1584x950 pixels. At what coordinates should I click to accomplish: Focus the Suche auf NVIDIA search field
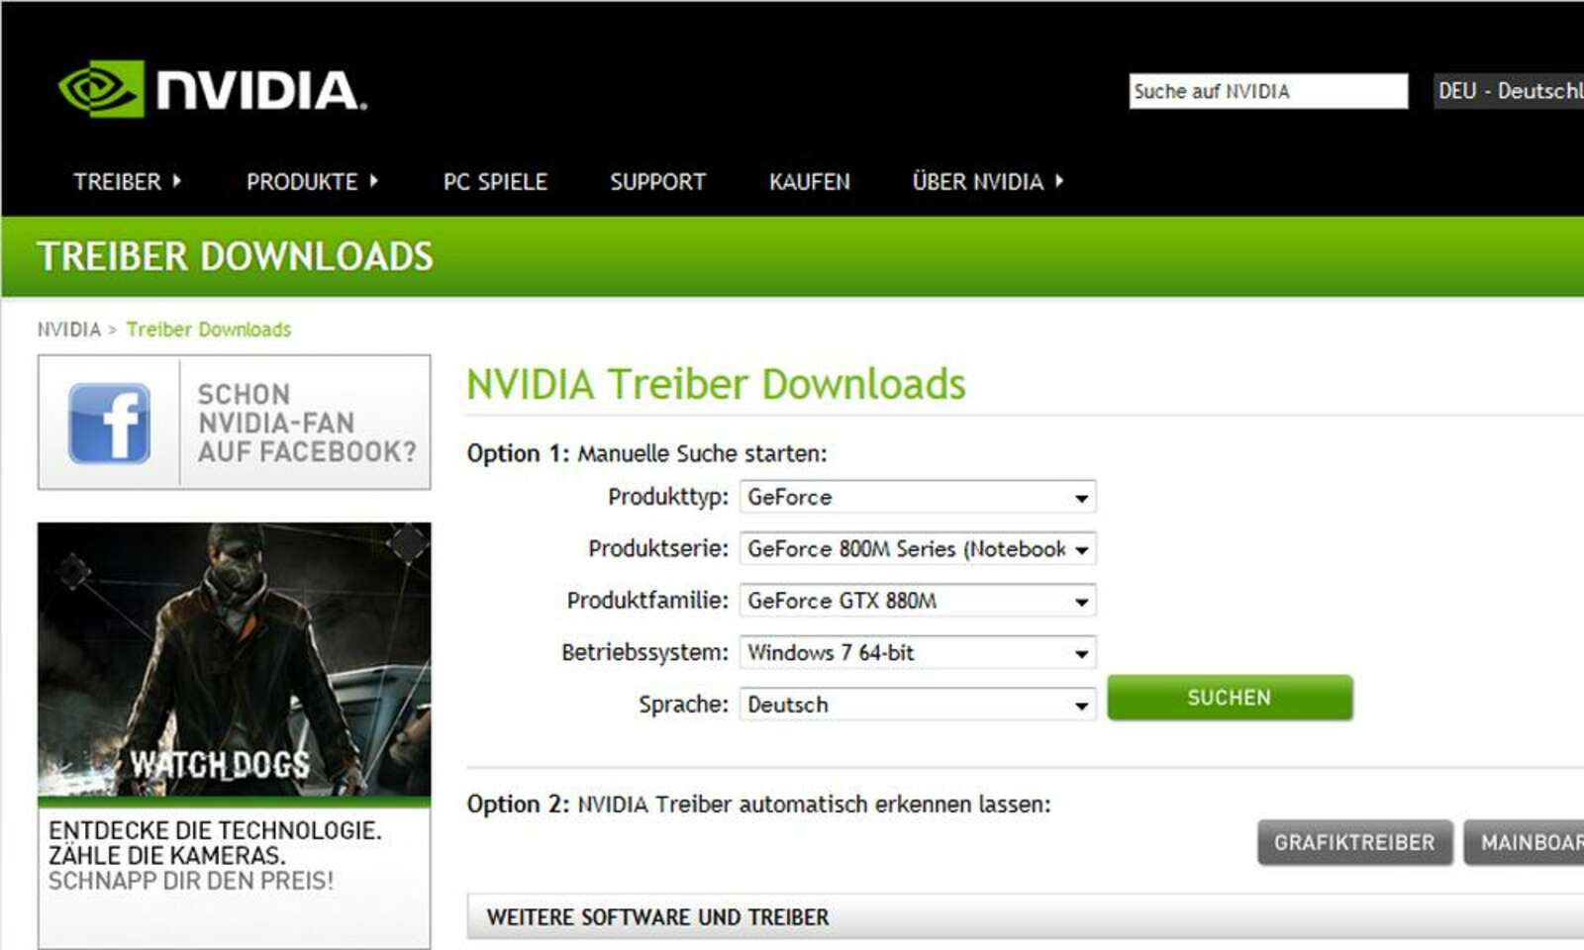(x=1267, y=91)
